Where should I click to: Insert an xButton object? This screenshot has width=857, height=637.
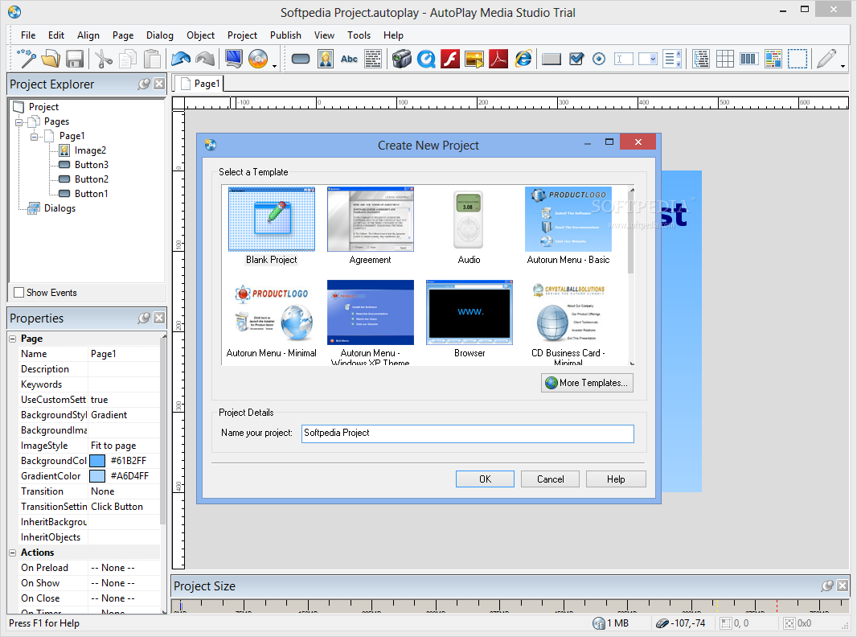(x=552, y=59)
